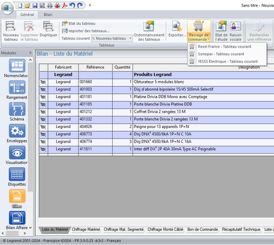This screenshot has height=245, width=274.
Task: Click cart icon in row 001660
Action: coord(43,82)
